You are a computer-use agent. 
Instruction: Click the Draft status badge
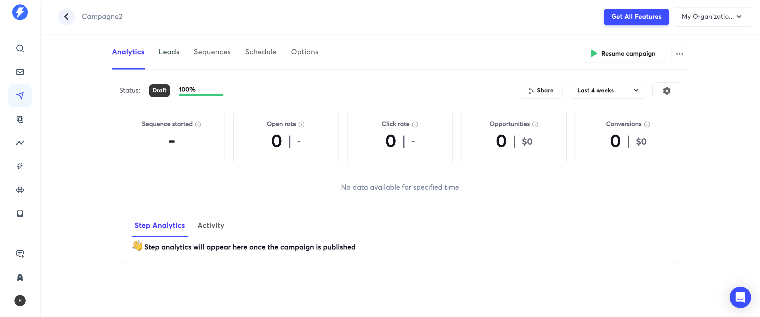pos(160,91)
